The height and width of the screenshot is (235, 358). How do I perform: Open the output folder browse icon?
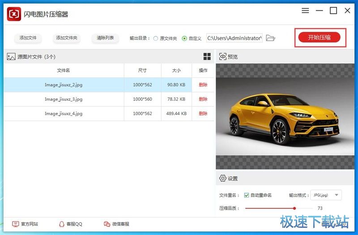click(x=271, y=38)
